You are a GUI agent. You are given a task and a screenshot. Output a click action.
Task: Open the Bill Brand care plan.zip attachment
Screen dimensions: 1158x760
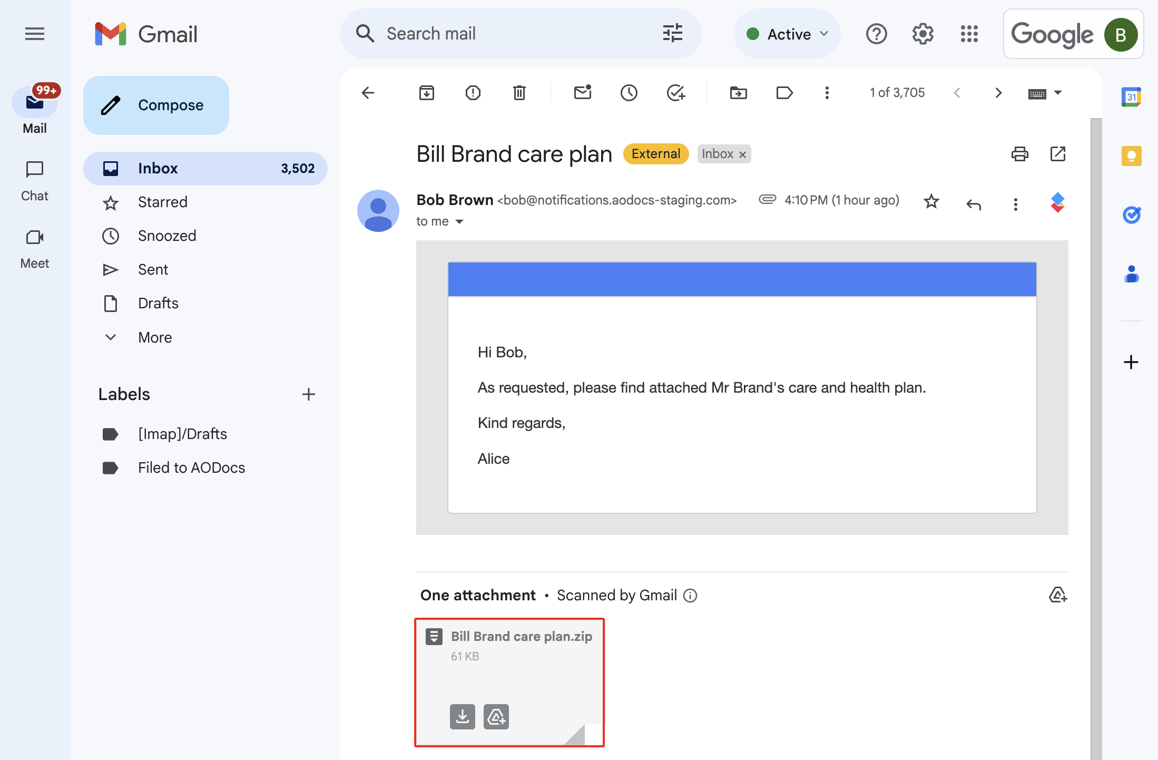509,683
